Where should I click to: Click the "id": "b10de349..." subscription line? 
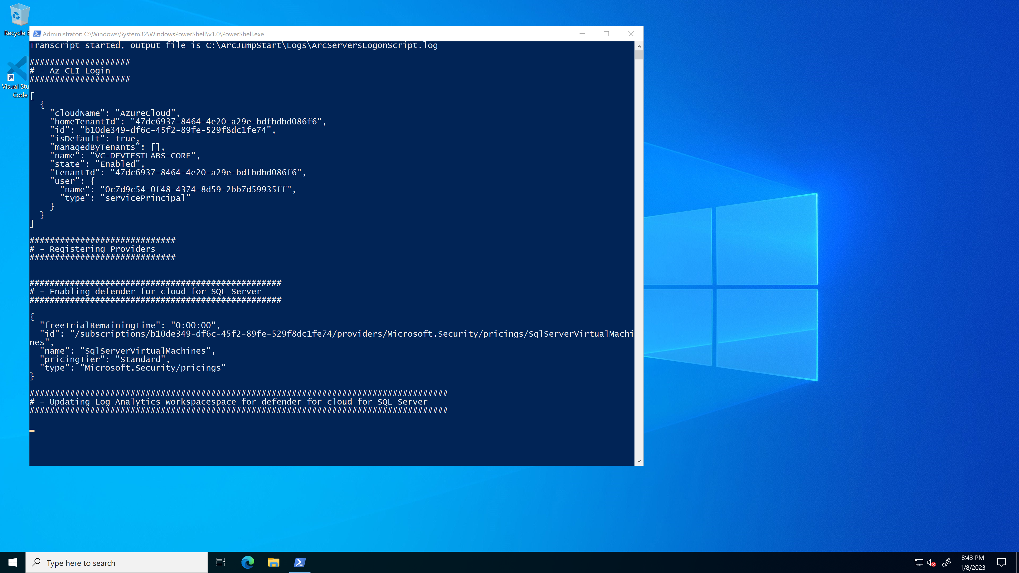[163, 130]
